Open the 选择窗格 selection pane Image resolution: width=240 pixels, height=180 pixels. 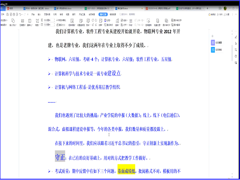pos(148,21)
